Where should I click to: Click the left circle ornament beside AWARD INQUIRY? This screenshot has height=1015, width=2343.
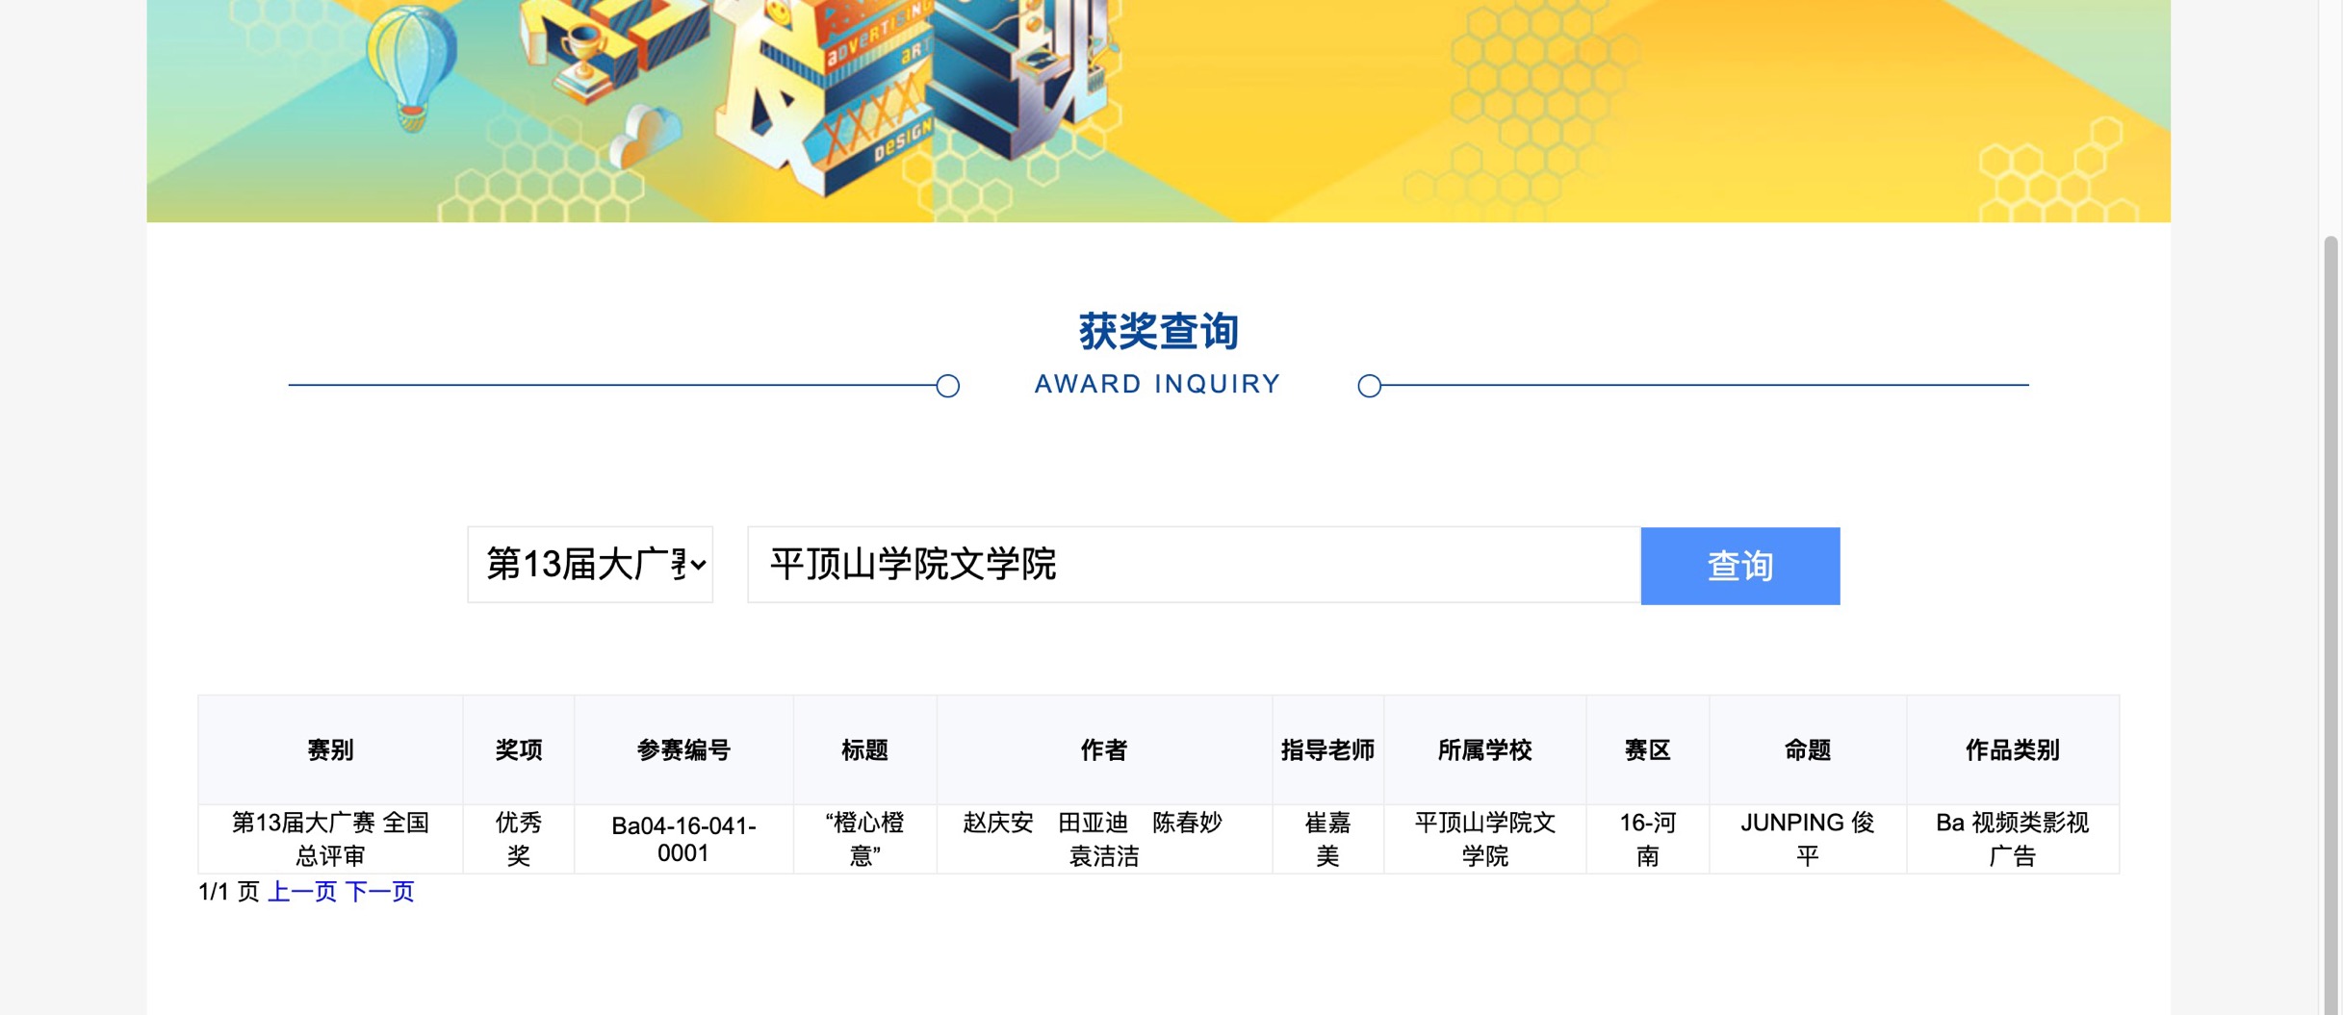947,386
